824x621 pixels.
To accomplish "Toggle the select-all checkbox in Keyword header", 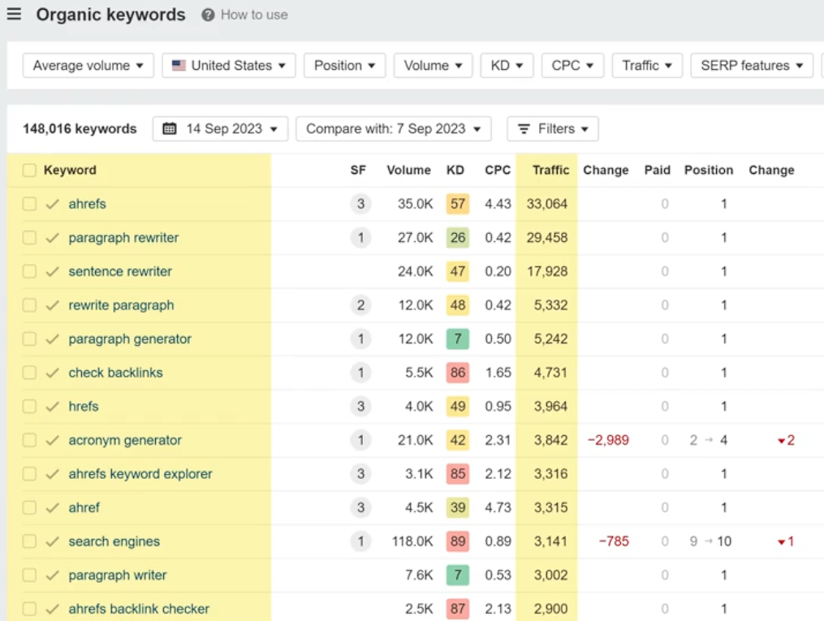I will 29,170.
